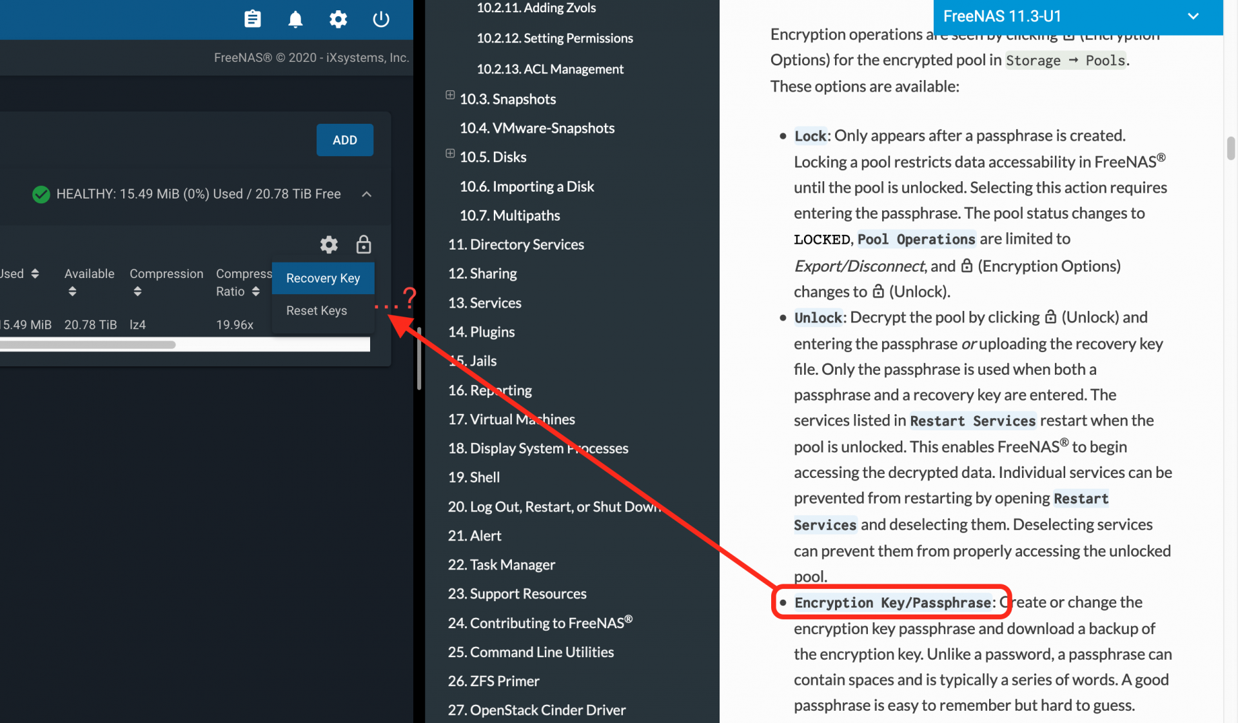
Task: Click the ADD button
Action: tap(345, 140)
